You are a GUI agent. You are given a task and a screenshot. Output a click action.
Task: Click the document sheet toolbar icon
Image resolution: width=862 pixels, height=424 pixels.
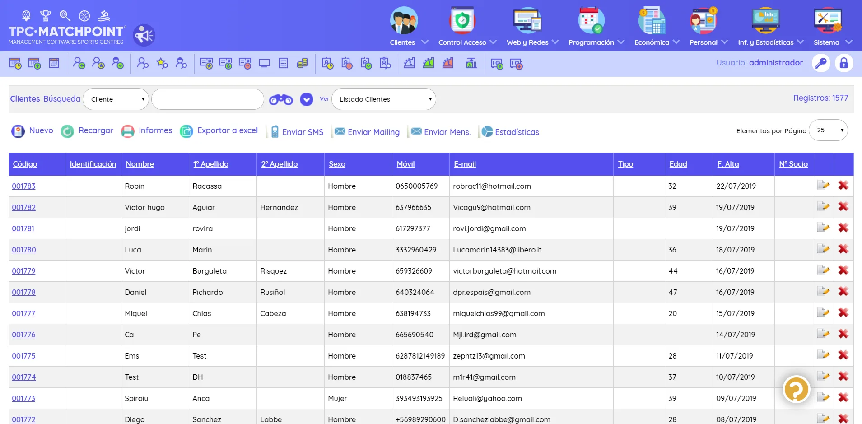(283, 63)
